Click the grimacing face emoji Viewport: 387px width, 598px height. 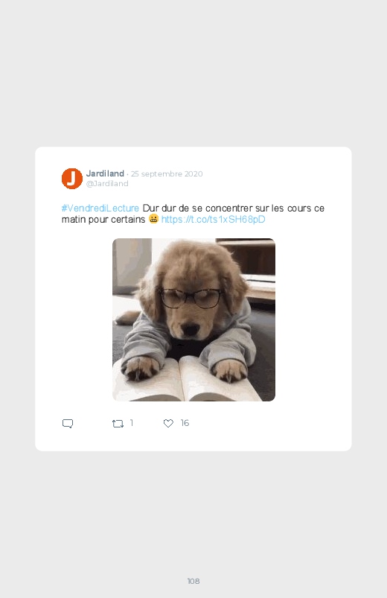coord(153,219)
